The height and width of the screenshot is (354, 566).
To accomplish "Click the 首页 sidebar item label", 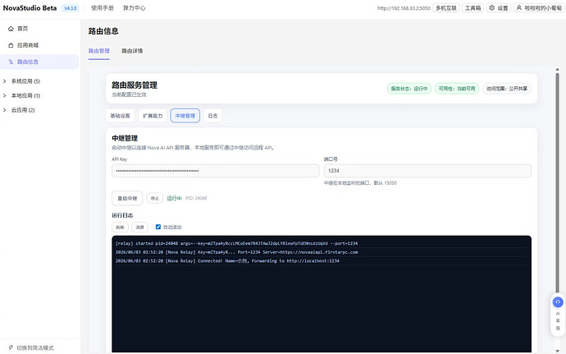I will point(23,29).
